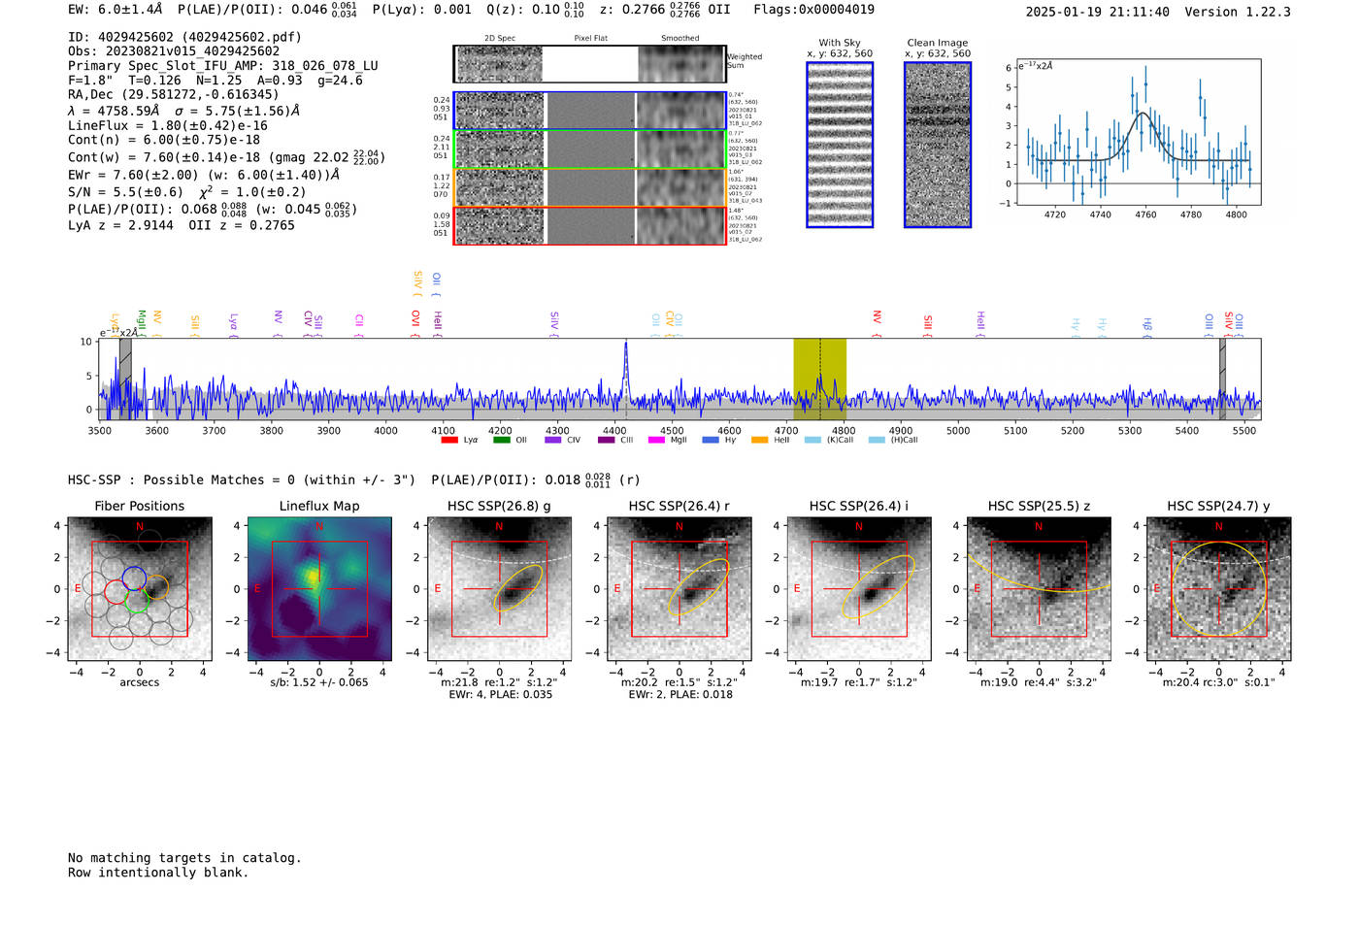The image size is (1359, 925).
Task: Select the blue-bordered 2D spectrum row
Action: tap(590, 111)
